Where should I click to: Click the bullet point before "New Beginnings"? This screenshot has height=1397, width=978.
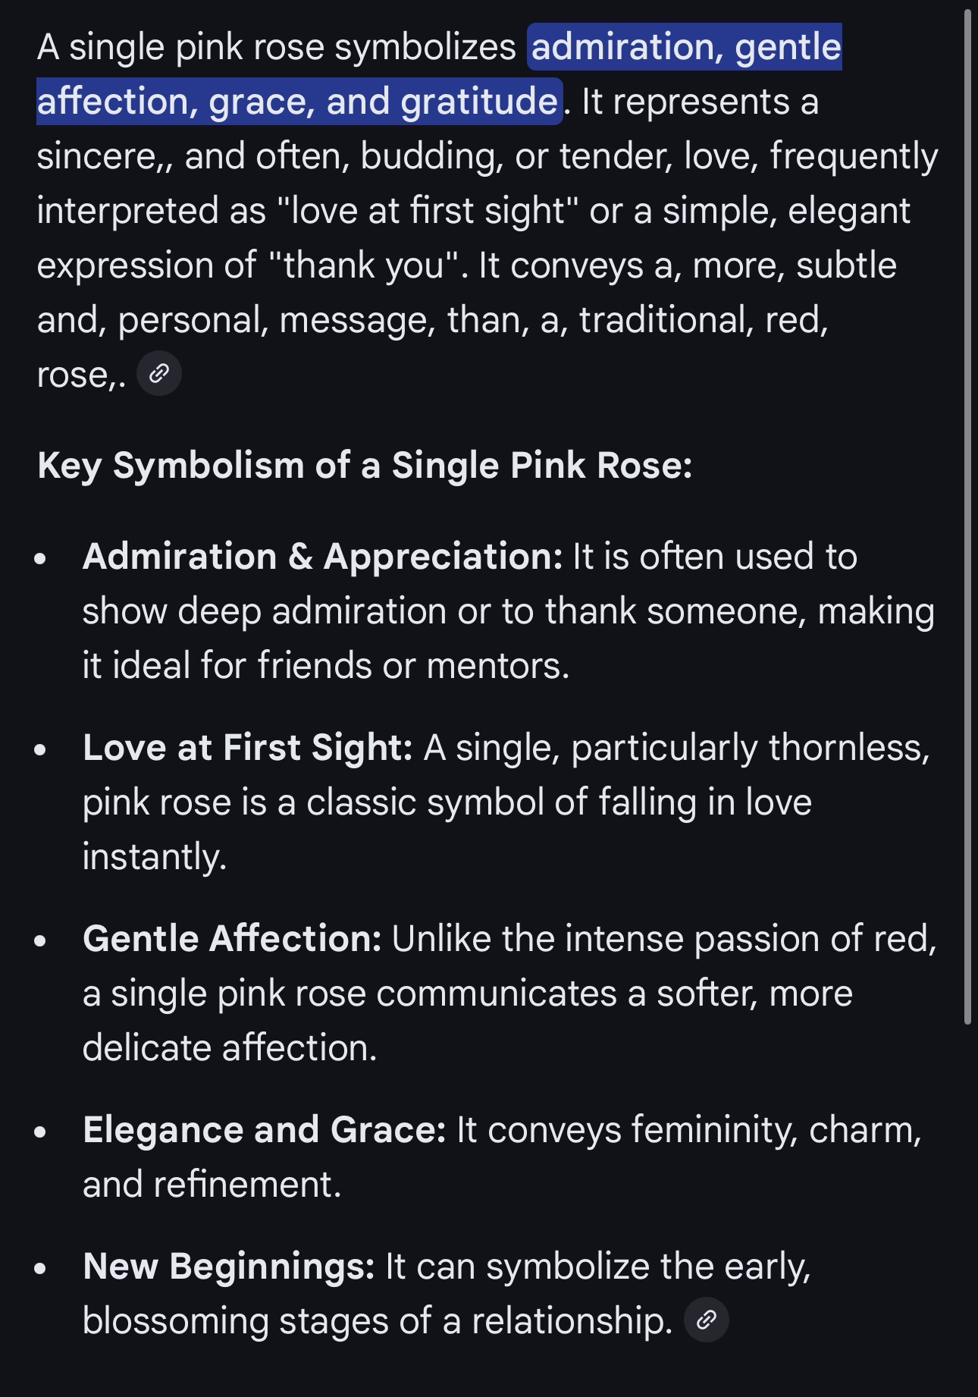(x=41, y=1268)
